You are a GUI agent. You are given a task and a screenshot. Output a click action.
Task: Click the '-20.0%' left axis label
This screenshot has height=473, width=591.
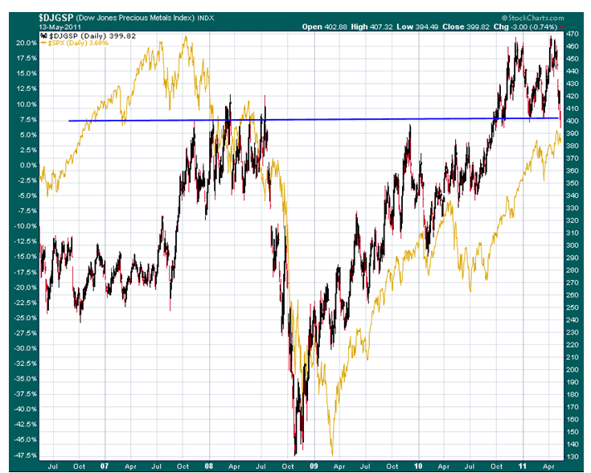(25, 287)
